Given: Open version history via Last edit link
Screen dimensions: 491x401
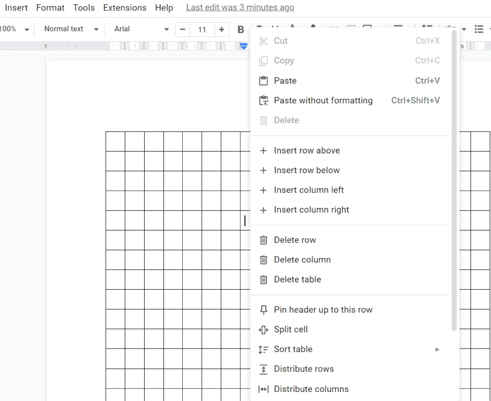Looking at the screenshot, I should tap(240, 7).
